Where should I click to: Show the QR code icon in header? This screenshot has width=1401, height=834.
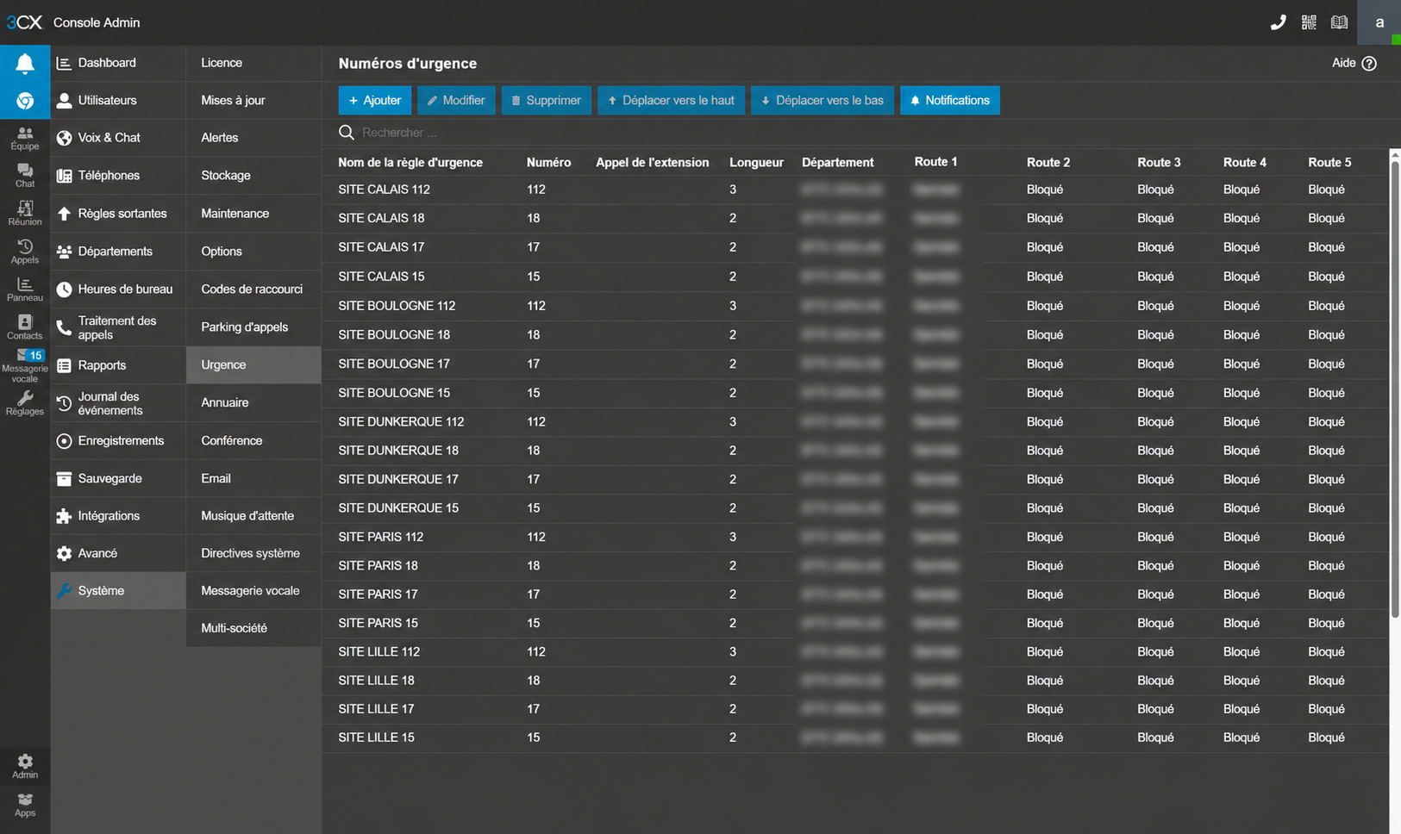1309,22
